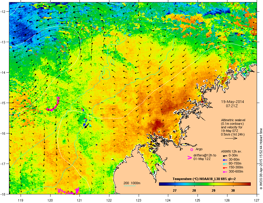Click the colorbar tick label 29
The width and height of the screenshot is (263, 203).
213,190
